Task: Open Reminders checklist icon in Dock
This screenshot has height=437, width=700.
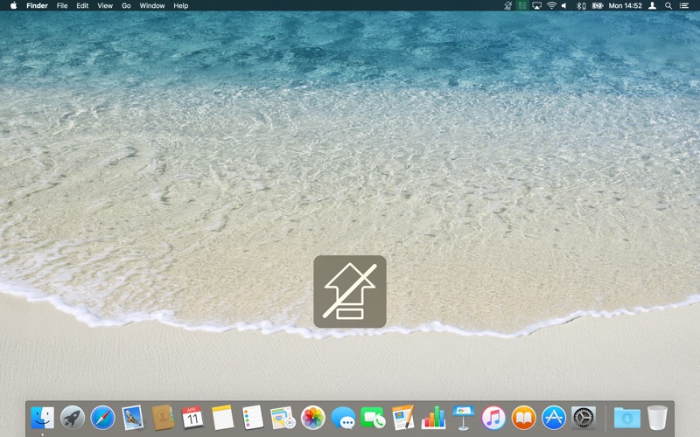Action: pos(253,418)
